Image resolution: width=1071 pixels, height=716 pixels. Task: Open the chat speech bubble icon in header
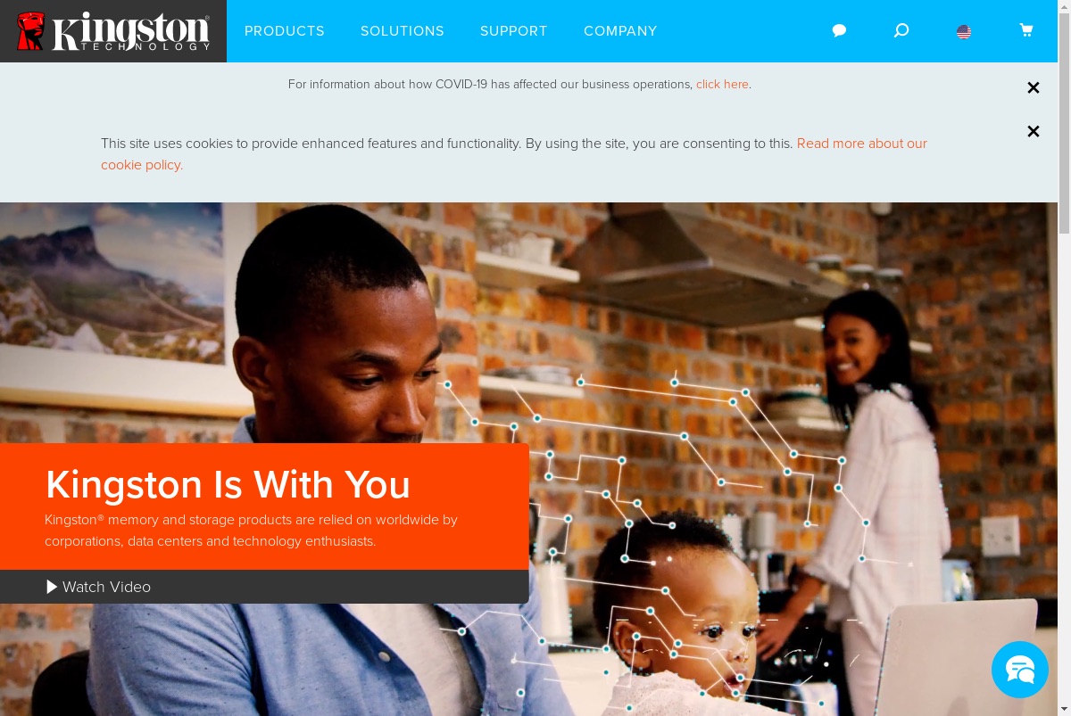[x=839, y=30]
